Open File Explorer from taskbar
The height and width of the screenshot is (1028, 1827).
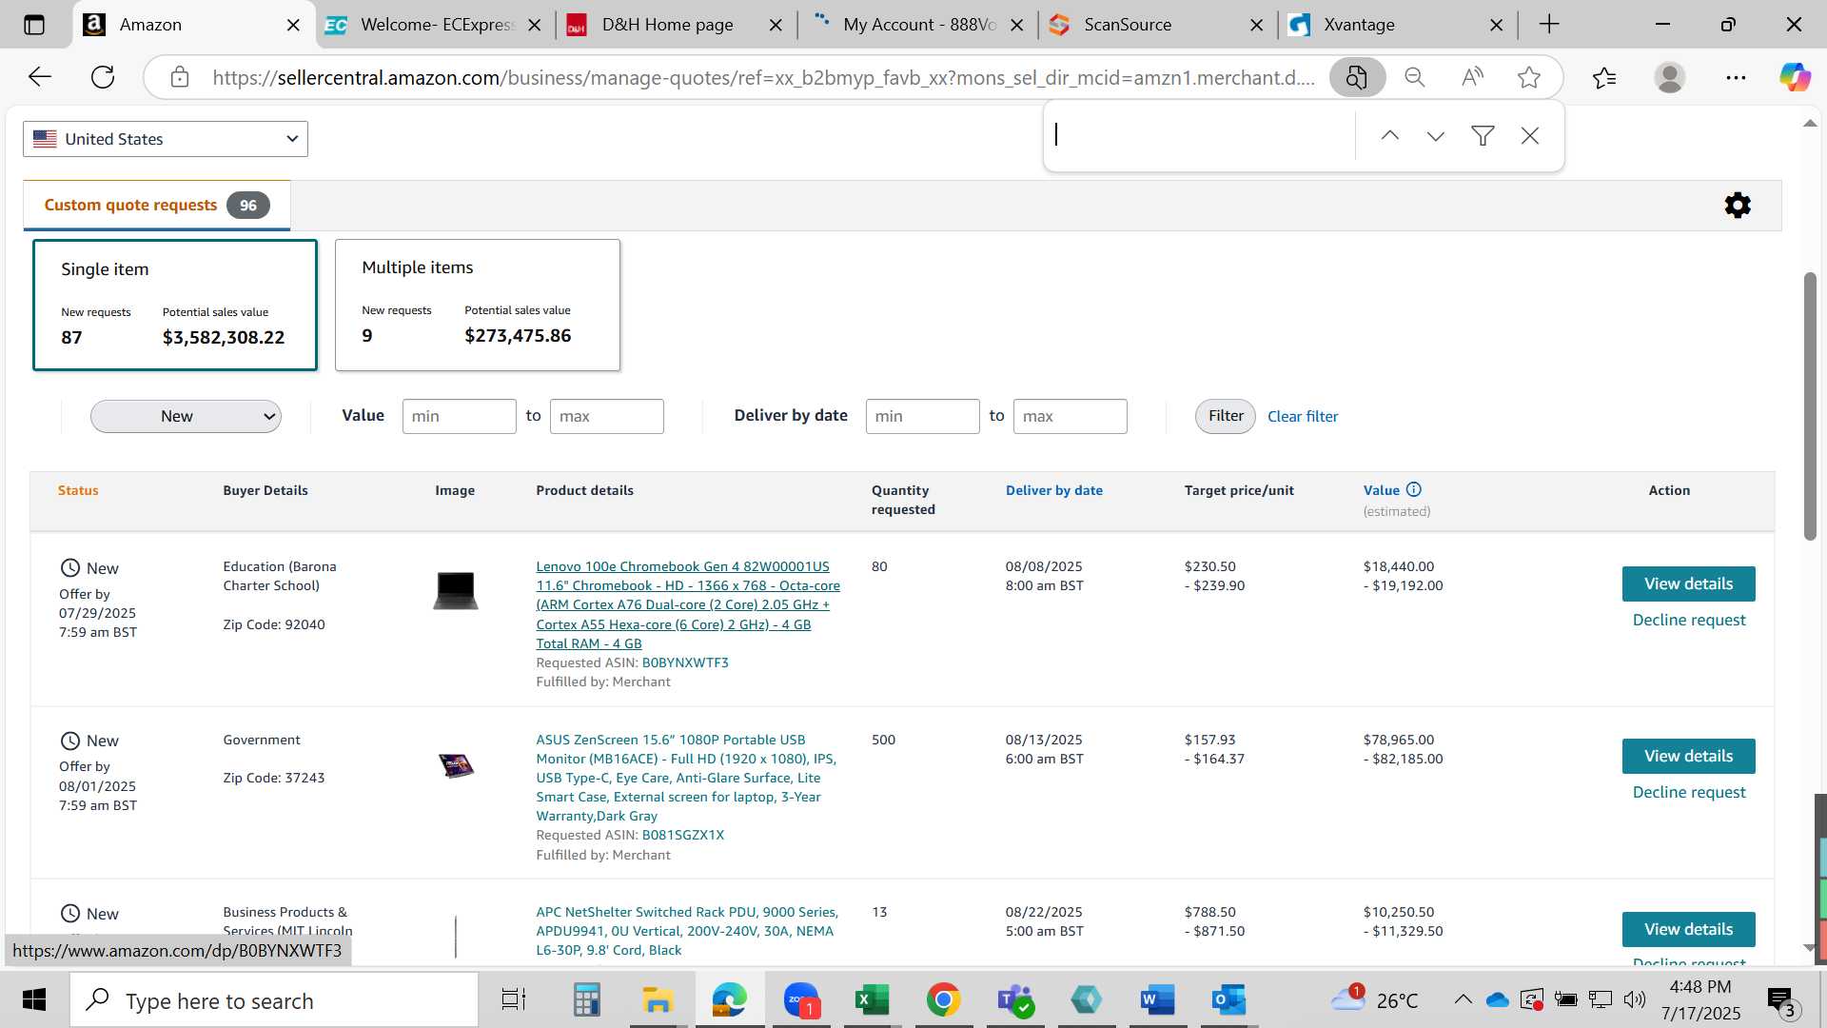click(x=657, y=1000)
